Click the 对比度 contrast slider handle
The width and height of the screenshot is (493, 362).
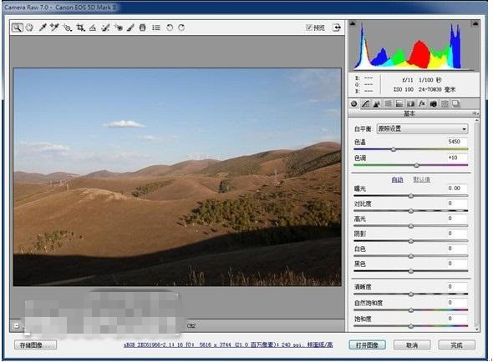(x=411, y=211)
